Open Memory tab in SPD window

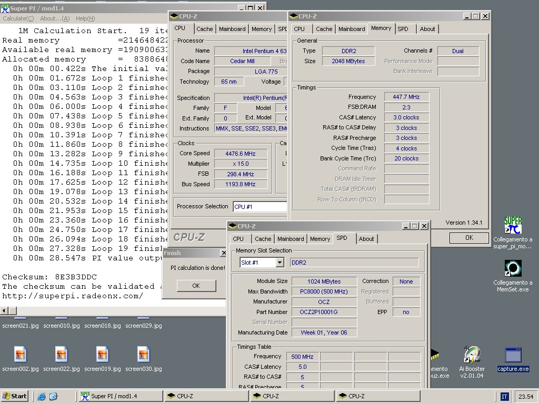320,239
